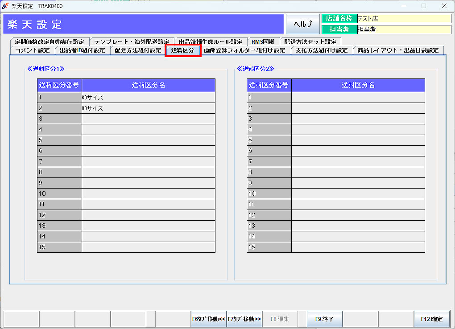Viewport: 455px width, 329px height.
Task: Click the 店舗名称 field showing テスト店
Action: 404,19
